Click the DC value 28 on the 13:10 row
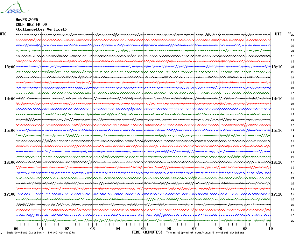Viewport: 296px width, 237px height. point(292,67)
